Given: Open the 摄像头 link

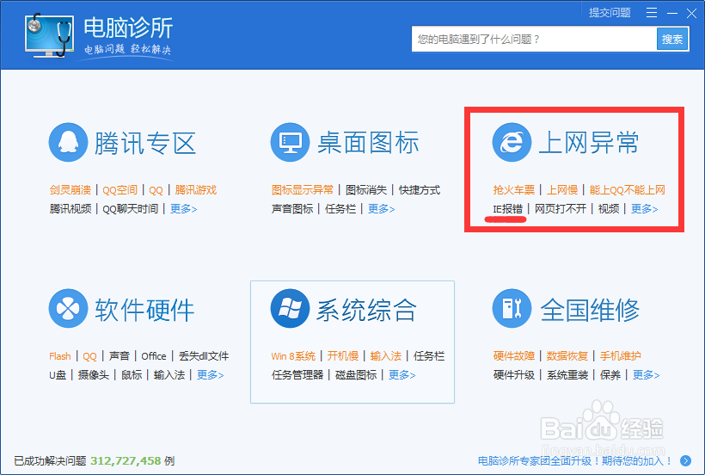Looking at the screenshot, I should (94, 374).
